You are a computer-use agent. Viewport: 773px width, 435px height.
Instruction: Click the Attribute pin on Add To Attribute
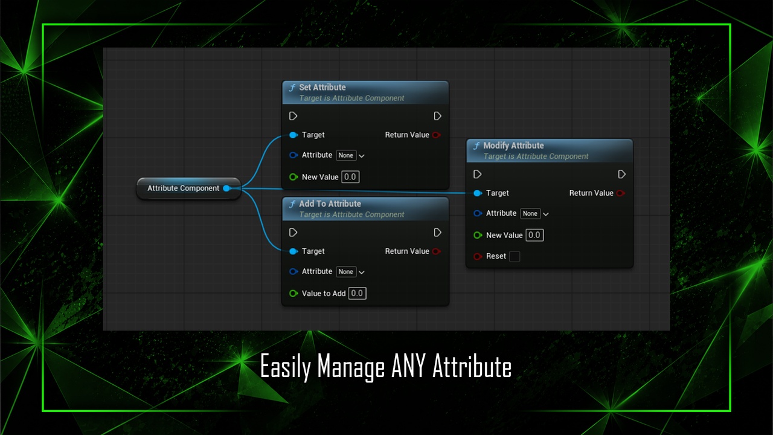tap(293, 272)
